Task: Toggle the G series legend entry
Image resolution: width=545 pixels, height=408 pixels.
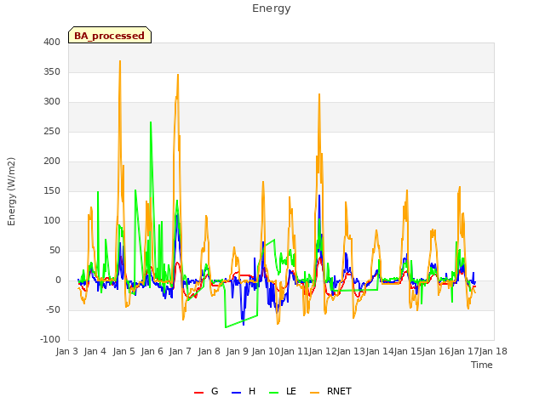Action: tap(206, 391)
